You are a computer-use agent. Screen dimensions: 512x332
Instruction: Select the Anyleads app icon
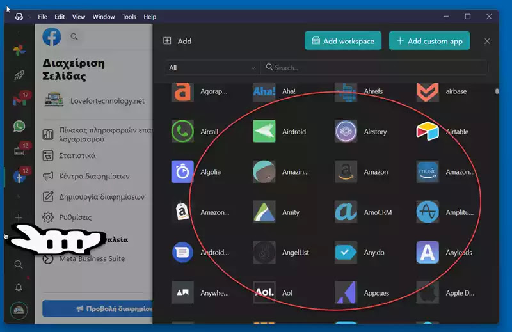(x=428, y=252)
